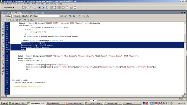
Task: Click the Save All icon
Action: coord(17,20)
